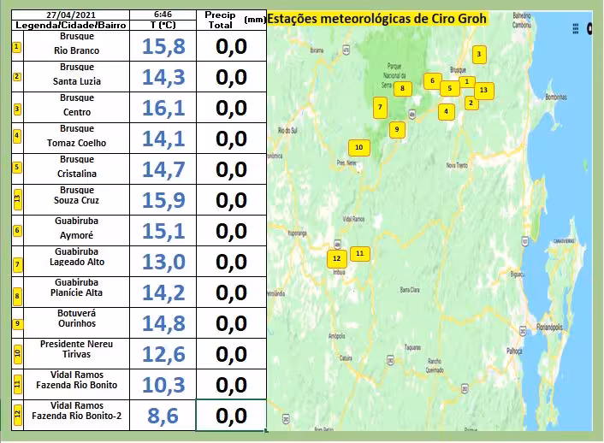Click the Precip Total column header
The image size is (604, 443).
pyautogui.click(x=220, y=21)
